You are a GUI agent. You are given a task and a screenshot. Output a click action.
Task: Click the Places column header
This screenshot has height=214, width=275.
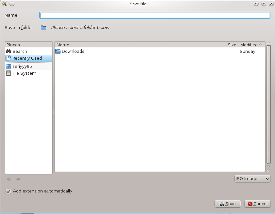pos(28,45)
